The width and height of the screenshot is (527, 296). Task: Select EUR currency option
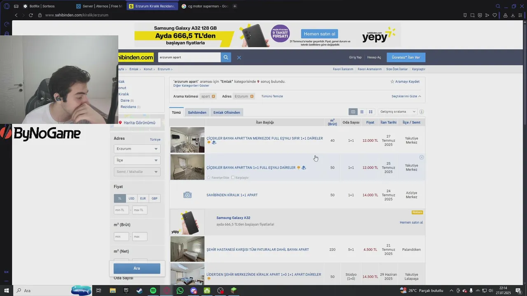coord(143,199)
